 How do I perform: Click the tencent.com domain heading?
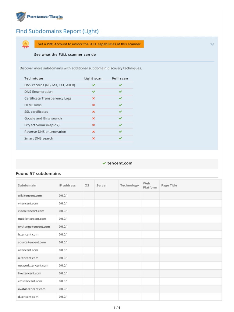pyautogui.click(x=120, y=163)
